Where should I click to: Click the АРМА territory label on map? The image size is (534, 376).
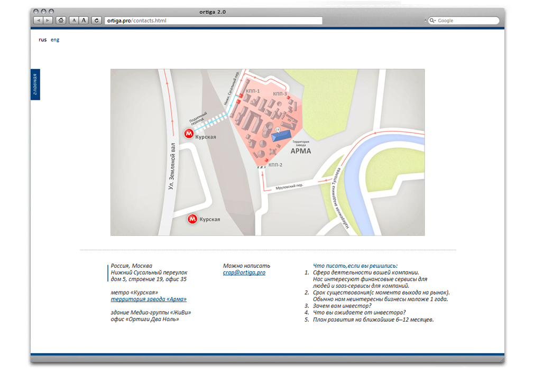pos(301,151)
